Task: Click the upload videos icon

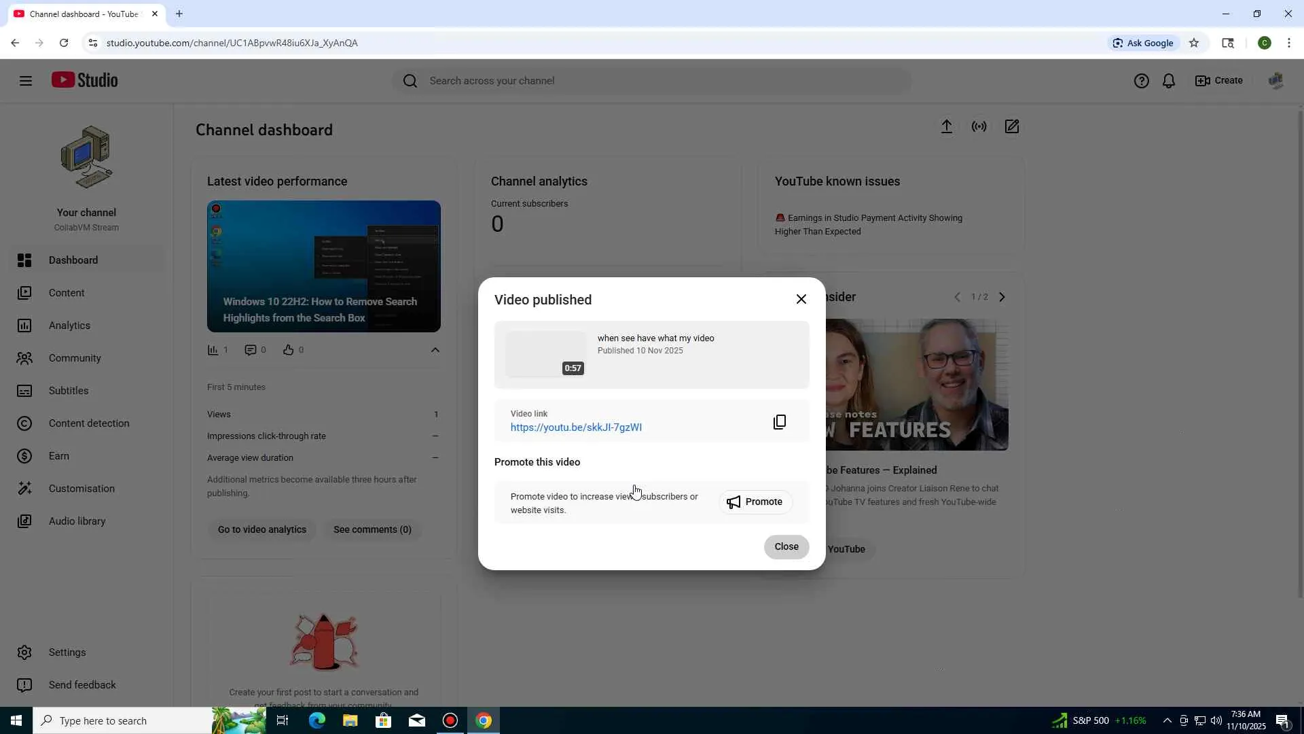Action: point(946,126)
